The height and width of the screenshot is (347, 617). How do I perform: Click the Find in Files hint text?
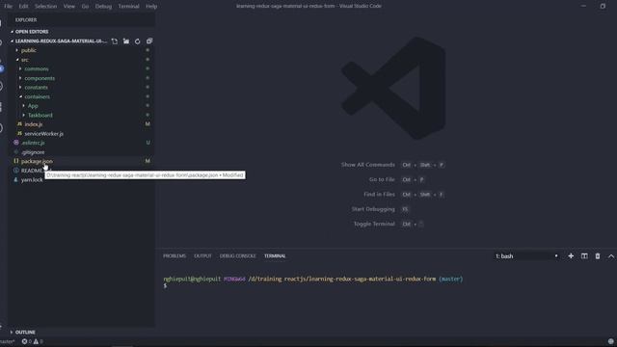[379, 195]
